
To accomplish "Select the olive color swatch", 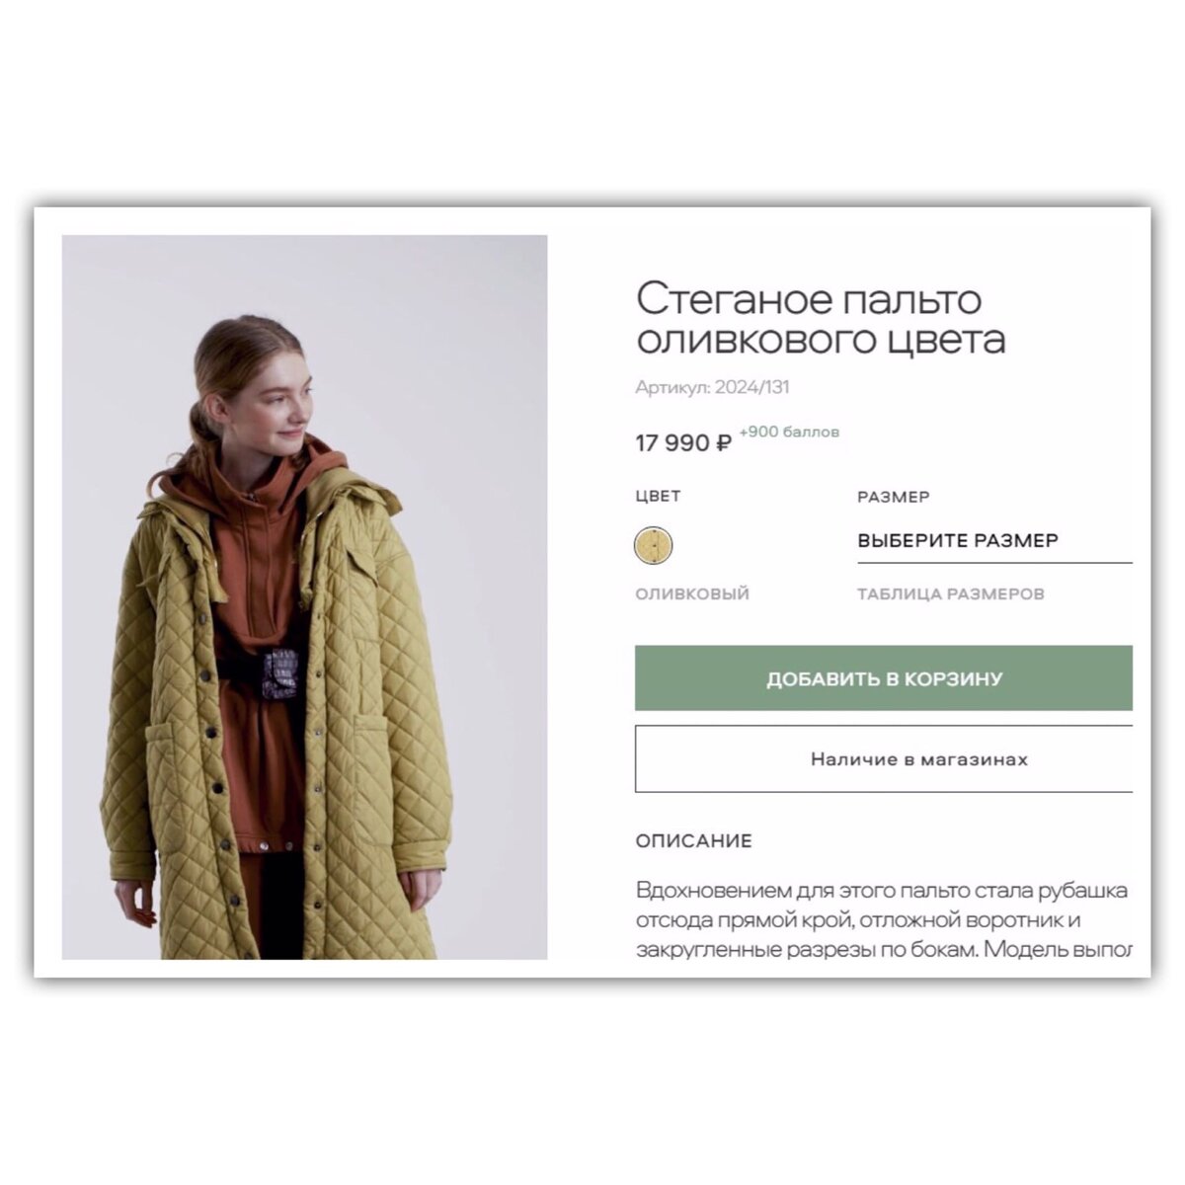I will click(x=653, y=545).
